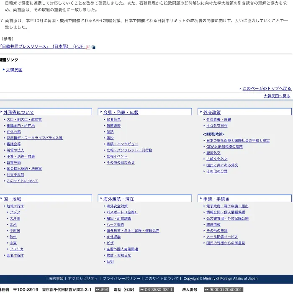Click phone number 03-3580-3311 button
293x293 pixels.
tap(157, 290)
